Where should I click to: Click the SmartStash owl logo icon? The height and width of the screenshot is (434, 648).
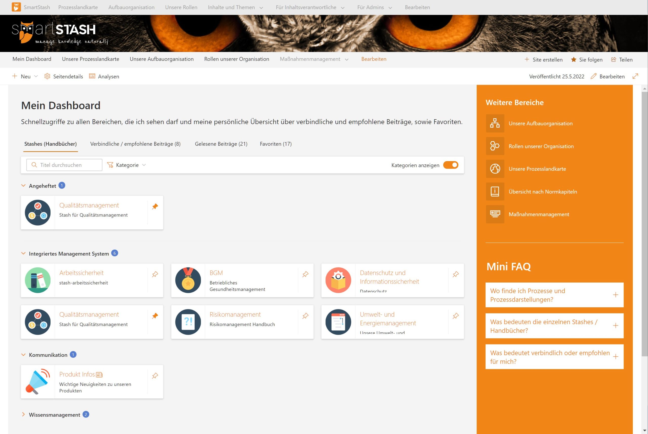click(x=16, y=7)
